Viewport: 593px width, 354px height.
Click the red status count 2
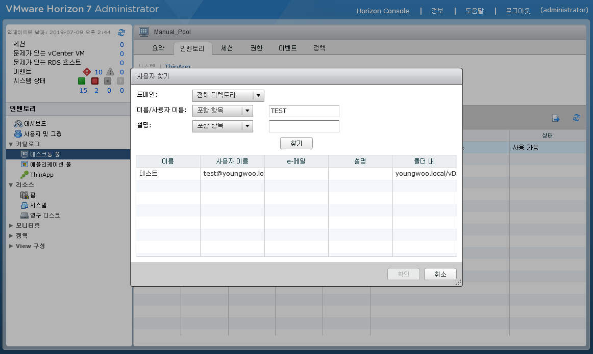point(96,91)
